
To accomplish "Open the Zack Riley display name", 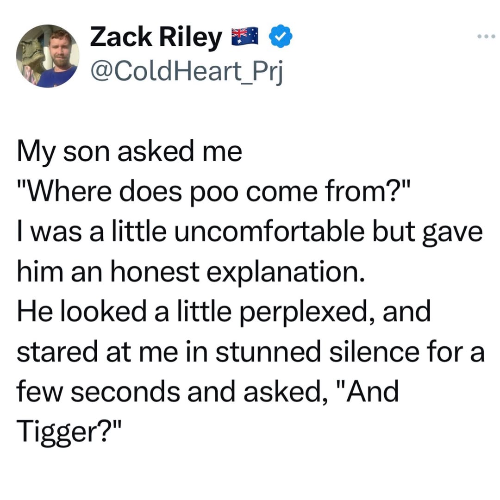I will pyautogui.click(x=156, y=37).
